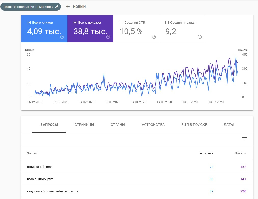Open help icon on Средний CTR card
The height and width of the screenshot is (199, 258).
coord(154,37)
